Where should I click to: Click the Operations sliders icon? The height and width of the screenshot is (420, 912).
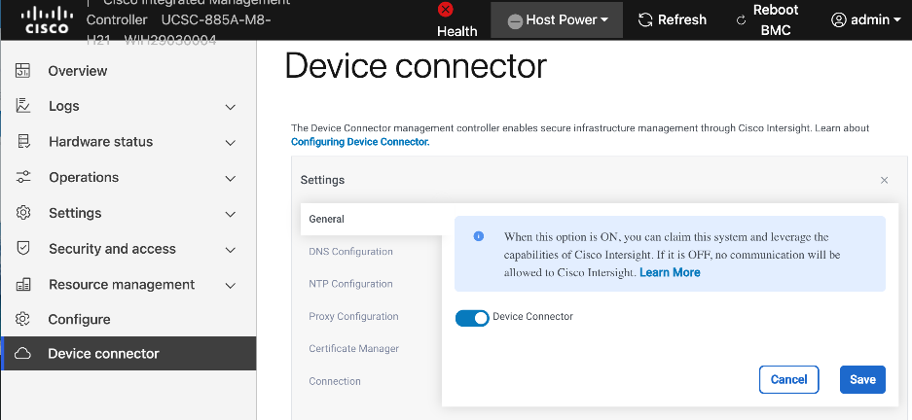coord(22,177)
